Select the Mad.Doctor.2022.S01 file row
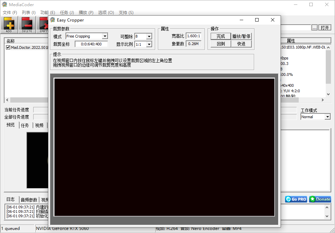 pyautogui.click(x=29, y=47)
